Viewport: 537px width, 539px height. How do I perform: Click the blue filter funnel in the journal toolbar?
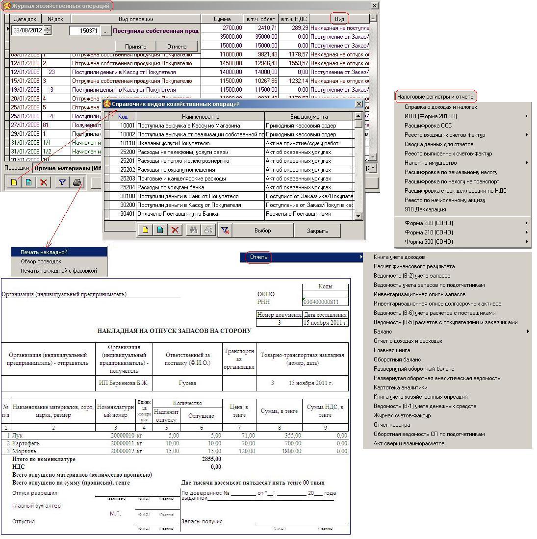[x=62, y=182]
